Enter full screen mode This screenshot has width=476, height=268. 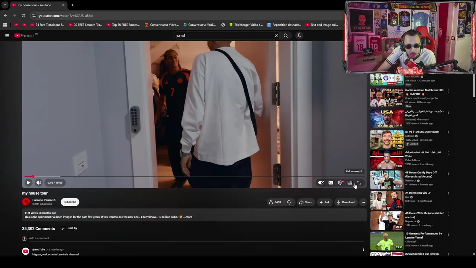coord(359,183)
